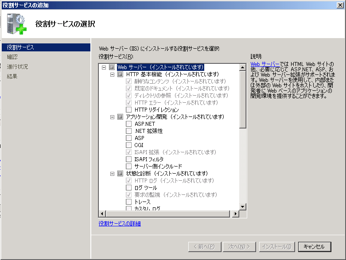Enable the ログ ツール checkbox
The height and width of the screenshot is (260, 346).
[128, 187]
